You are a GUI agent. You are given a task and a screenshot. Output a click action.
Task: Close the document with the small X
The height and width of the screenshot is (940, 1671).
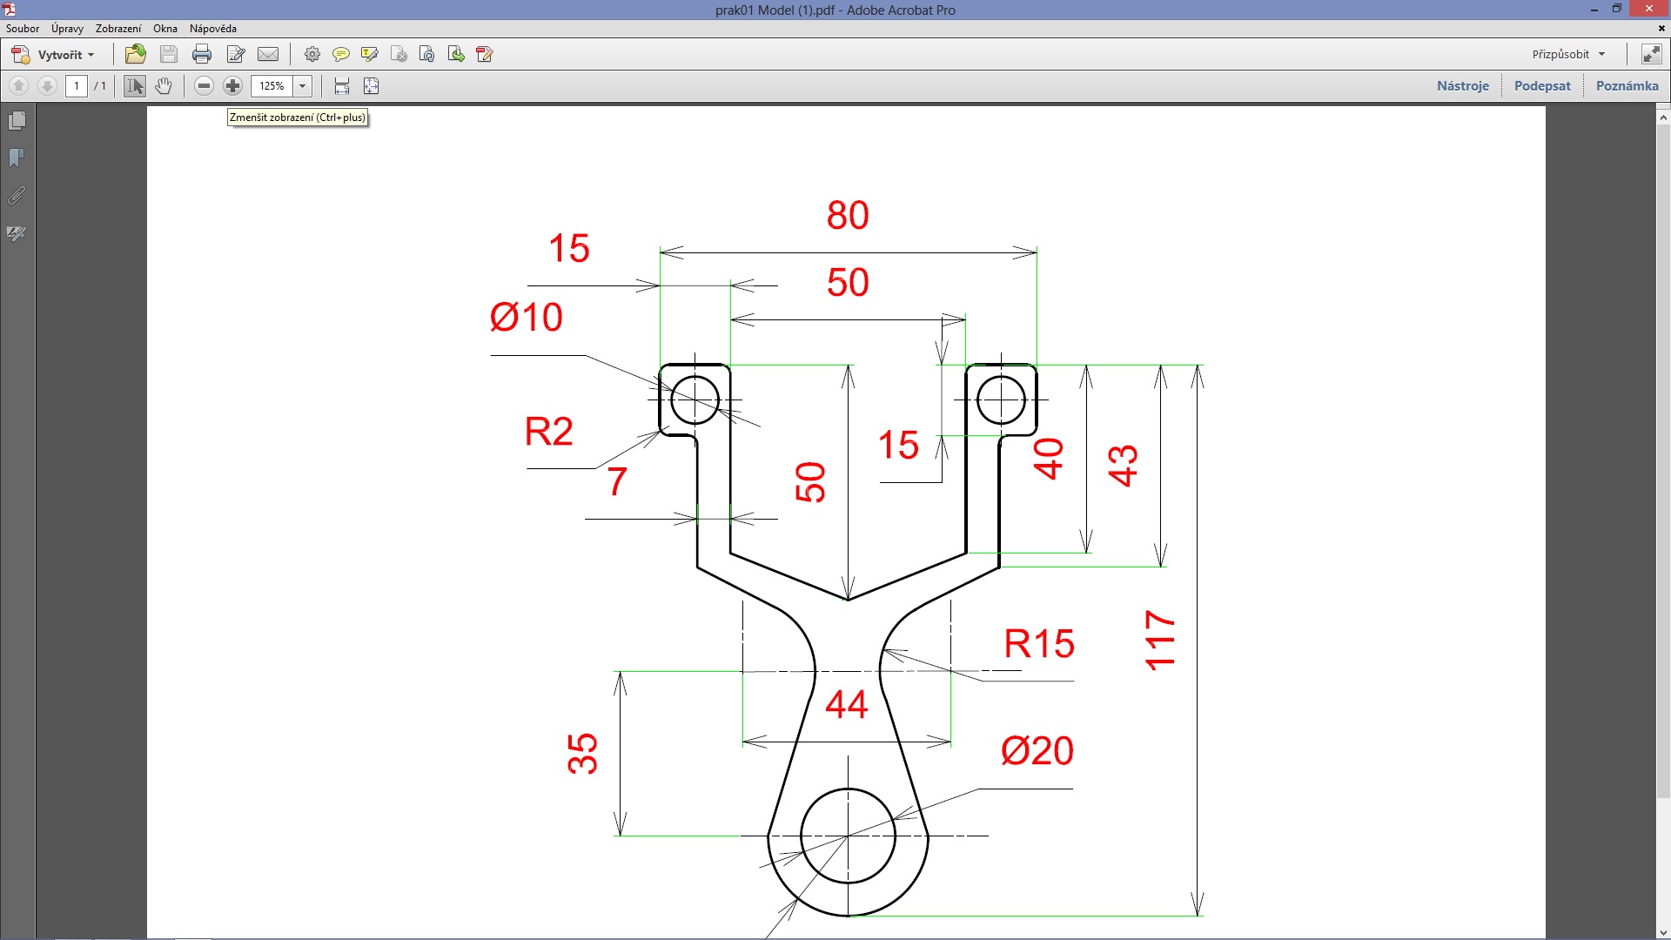[x=1661, y=28]
